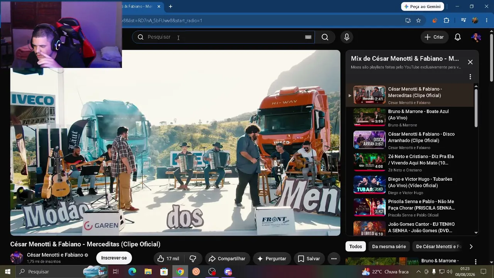Subscribe with the Inscrever-se button

(x=114, y=258)
